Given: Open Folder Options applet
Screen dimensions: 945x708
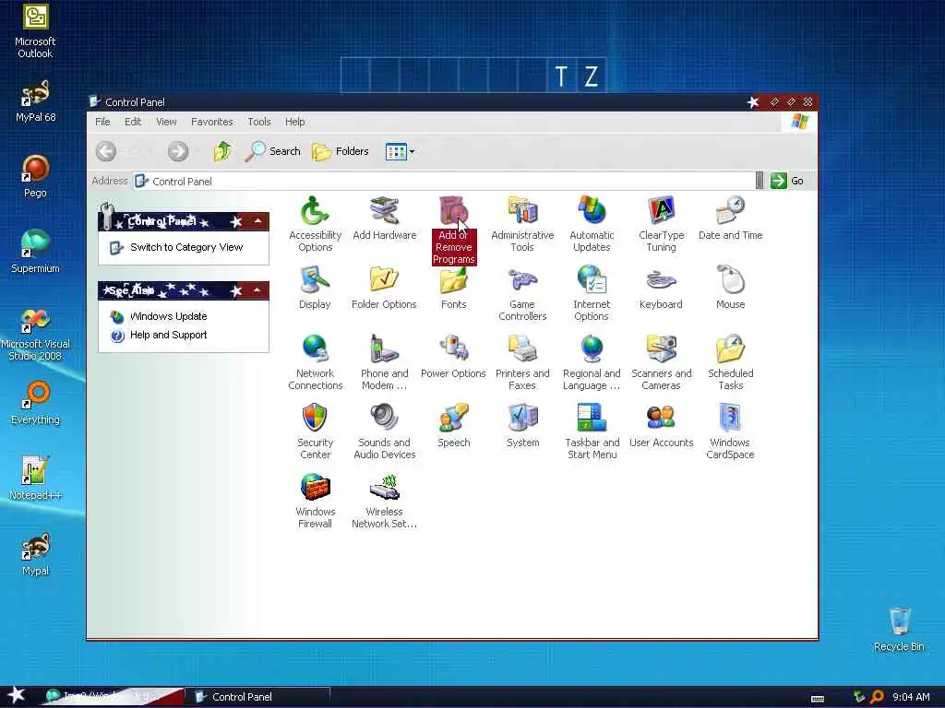Looking at the screenshot, I should pos(385,288).
